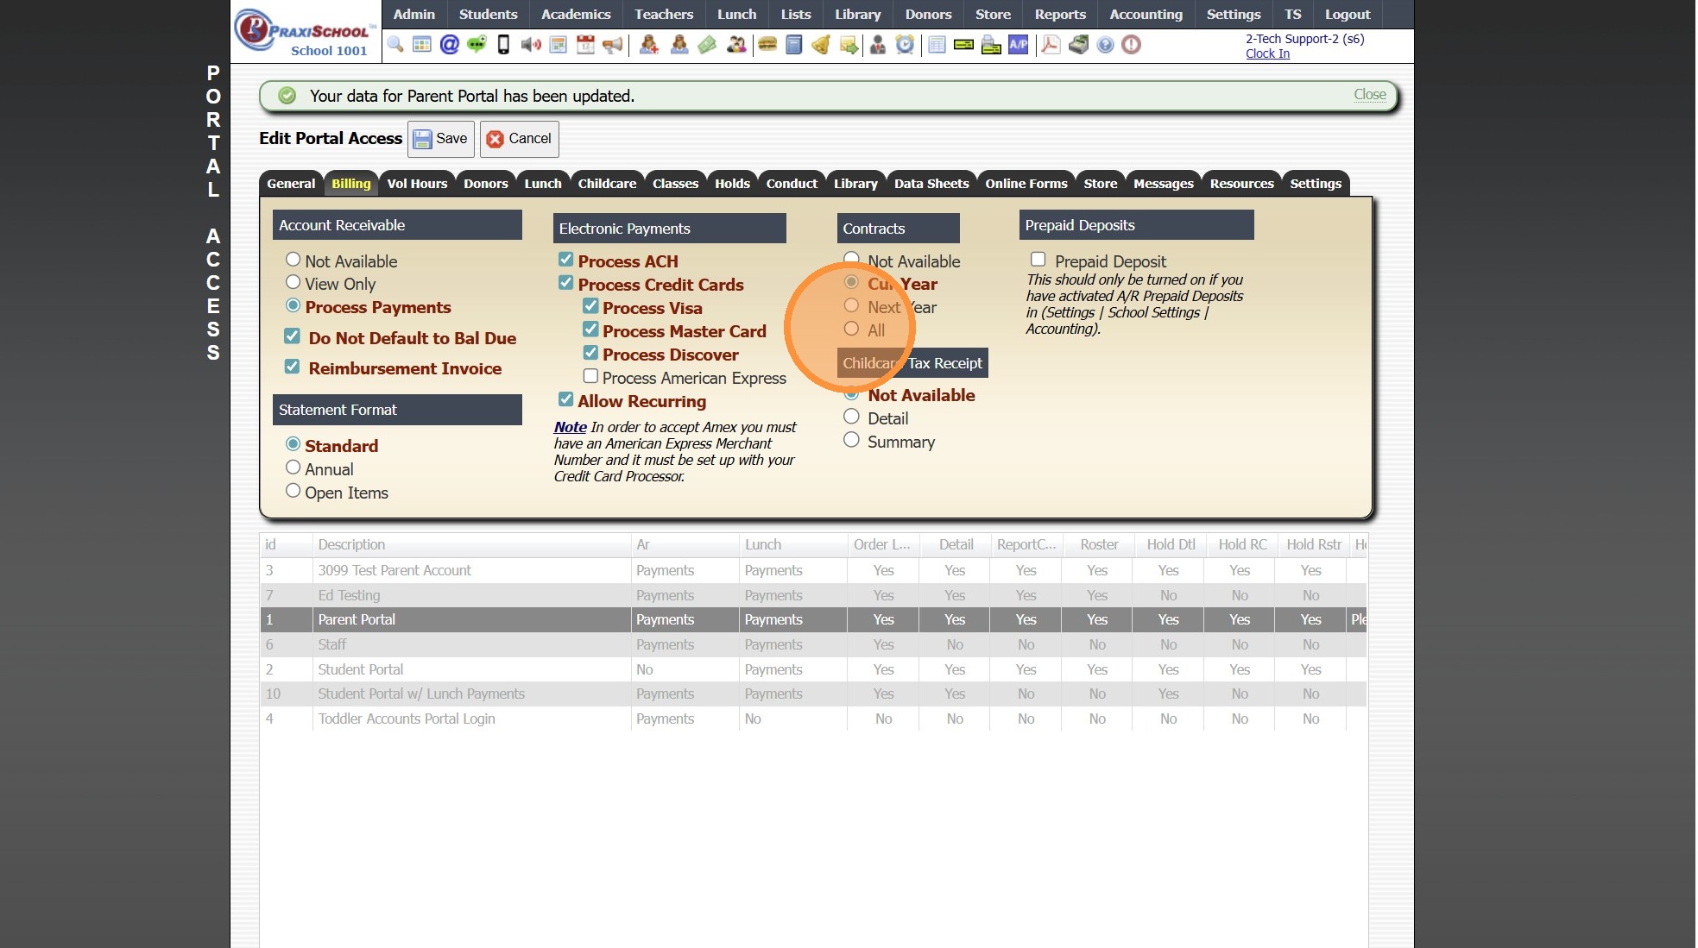
Task: Click the megaphone announcement icon
Action: (x=613, y=45)
